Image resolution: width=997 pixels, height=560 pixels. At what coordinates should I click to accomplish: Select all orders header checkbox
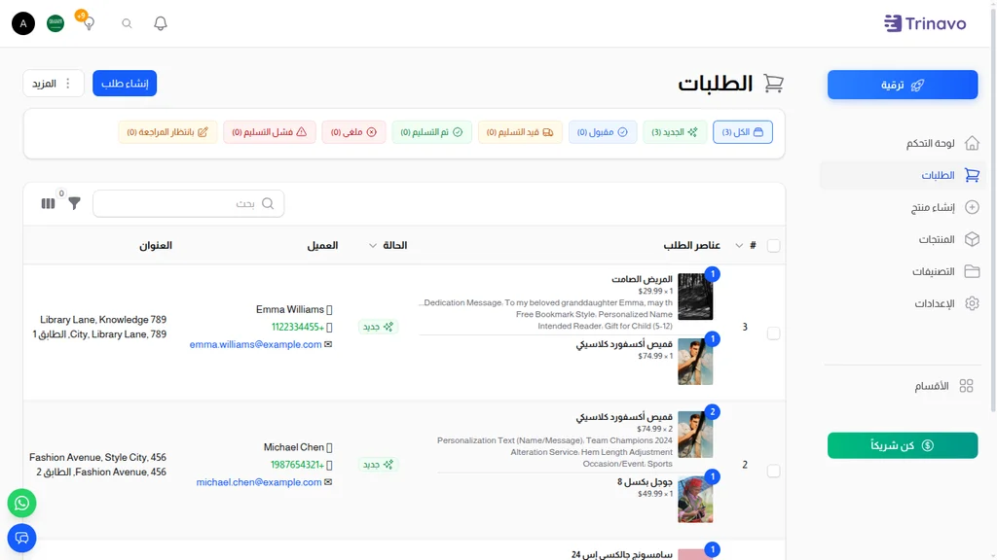[x=773, y=246]
